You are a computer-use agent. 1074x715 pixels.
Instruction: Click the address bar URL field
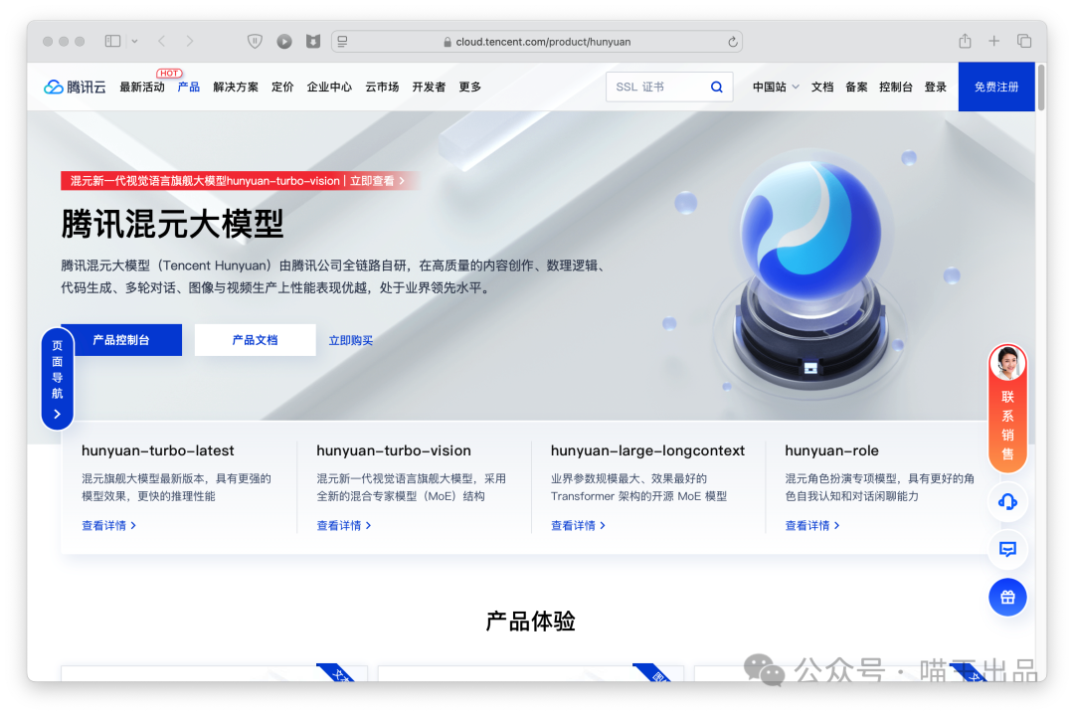pyautogui.click(x=537, y=42)
